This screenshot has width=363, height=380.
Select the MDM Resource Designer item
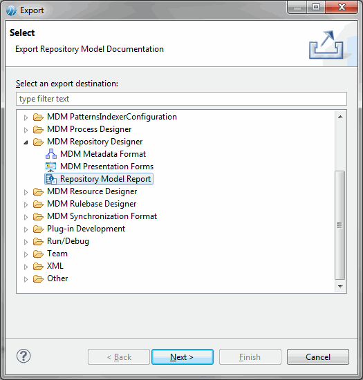(x=92, y=191)
